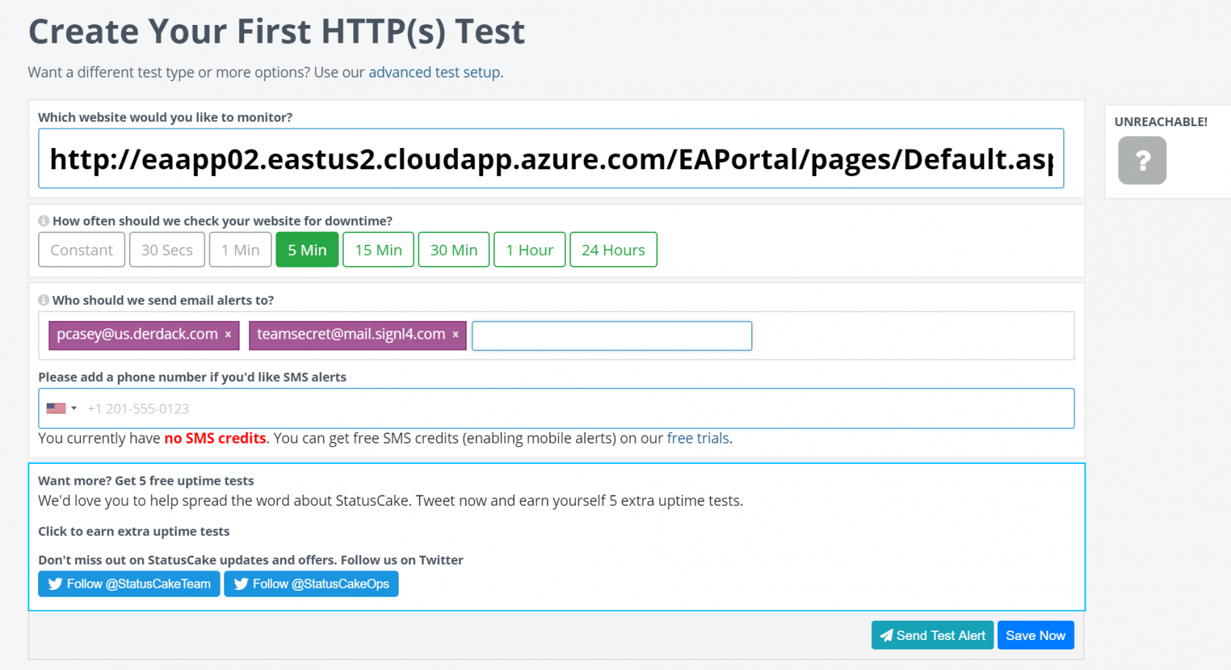Select 1 Min check frequency
The width and height of the screenshot is (1231, 670).
[x=240, y=250]
